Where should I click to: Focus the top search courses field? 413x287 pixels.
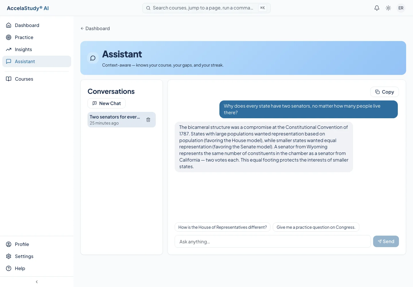coord(206,8)
